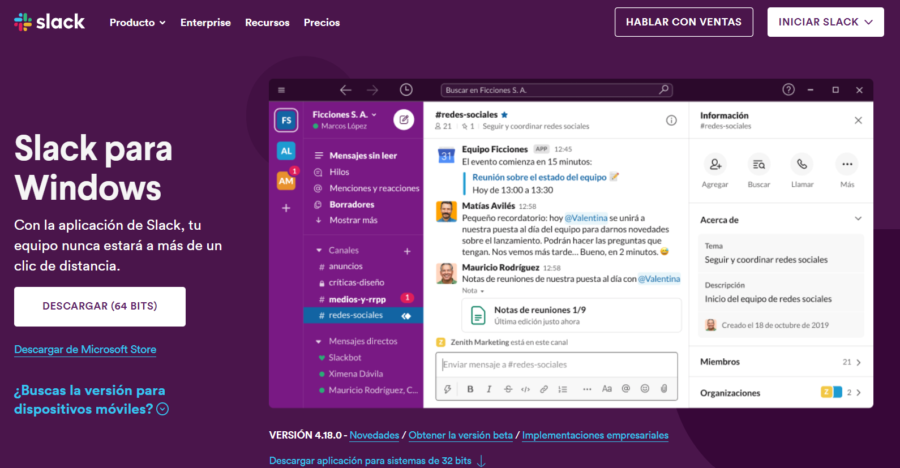
Task: Collapse the Acerca de section
Action: 858,219
